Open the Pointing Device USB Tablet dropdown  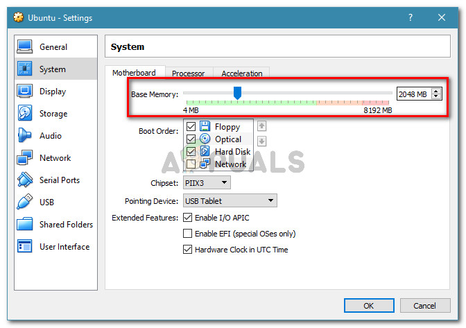(x=230, y=201)
